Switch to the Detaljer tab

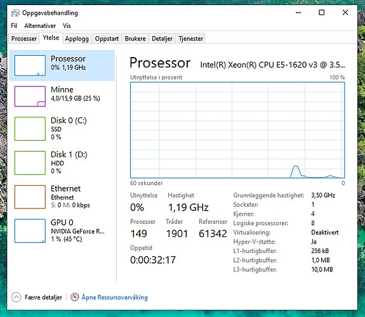(x=163, y=39)
